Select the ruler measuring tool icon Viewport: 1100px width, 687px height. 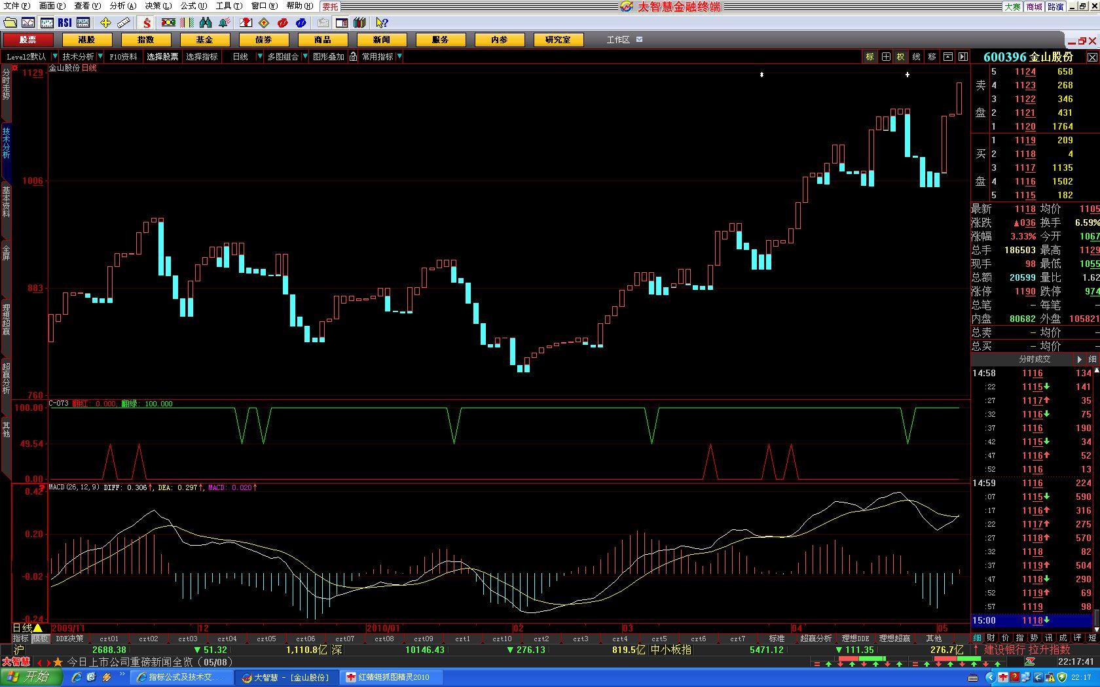click(124, 23)
